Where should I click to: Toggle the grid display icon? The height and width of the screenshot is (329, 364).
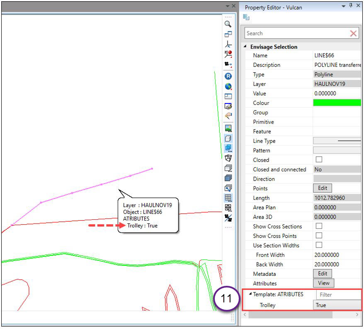tap(228, 198)
